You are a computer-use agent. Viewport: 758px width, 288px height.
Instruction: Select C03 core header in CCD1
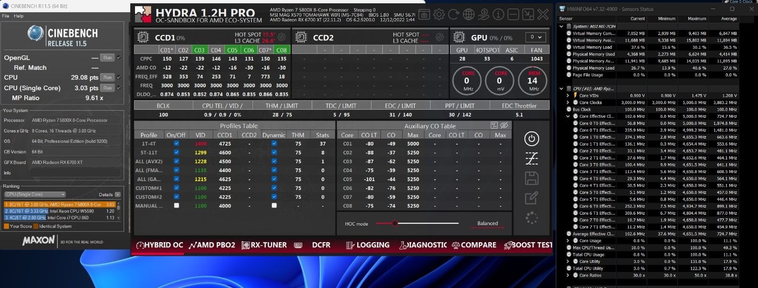tap(200, 50)
